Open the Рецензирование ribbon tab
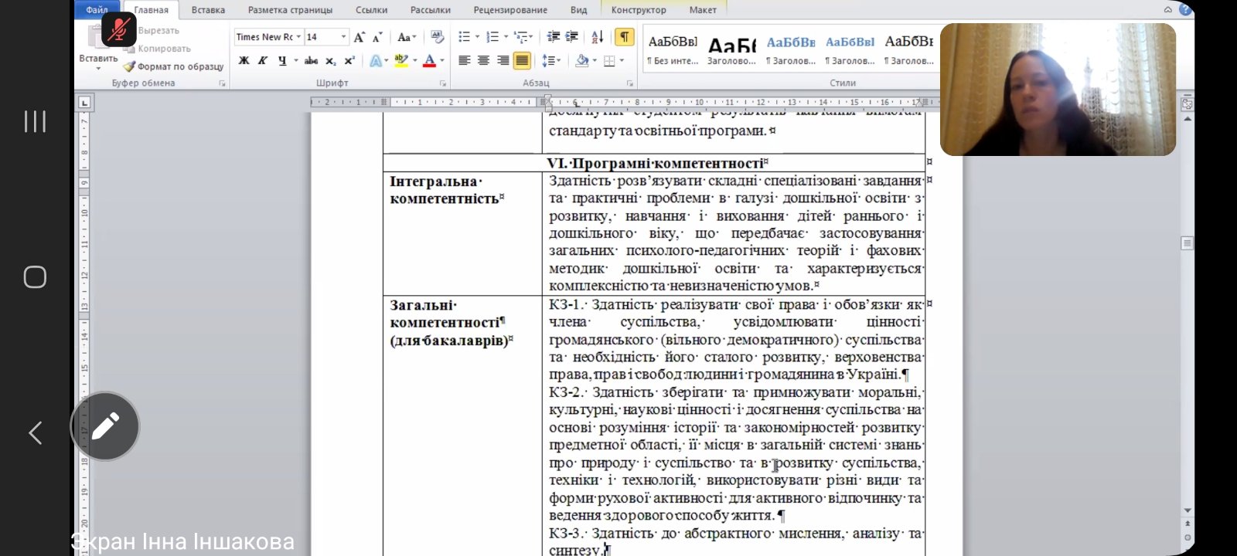 pyautogui.click(x=510, y=10)
